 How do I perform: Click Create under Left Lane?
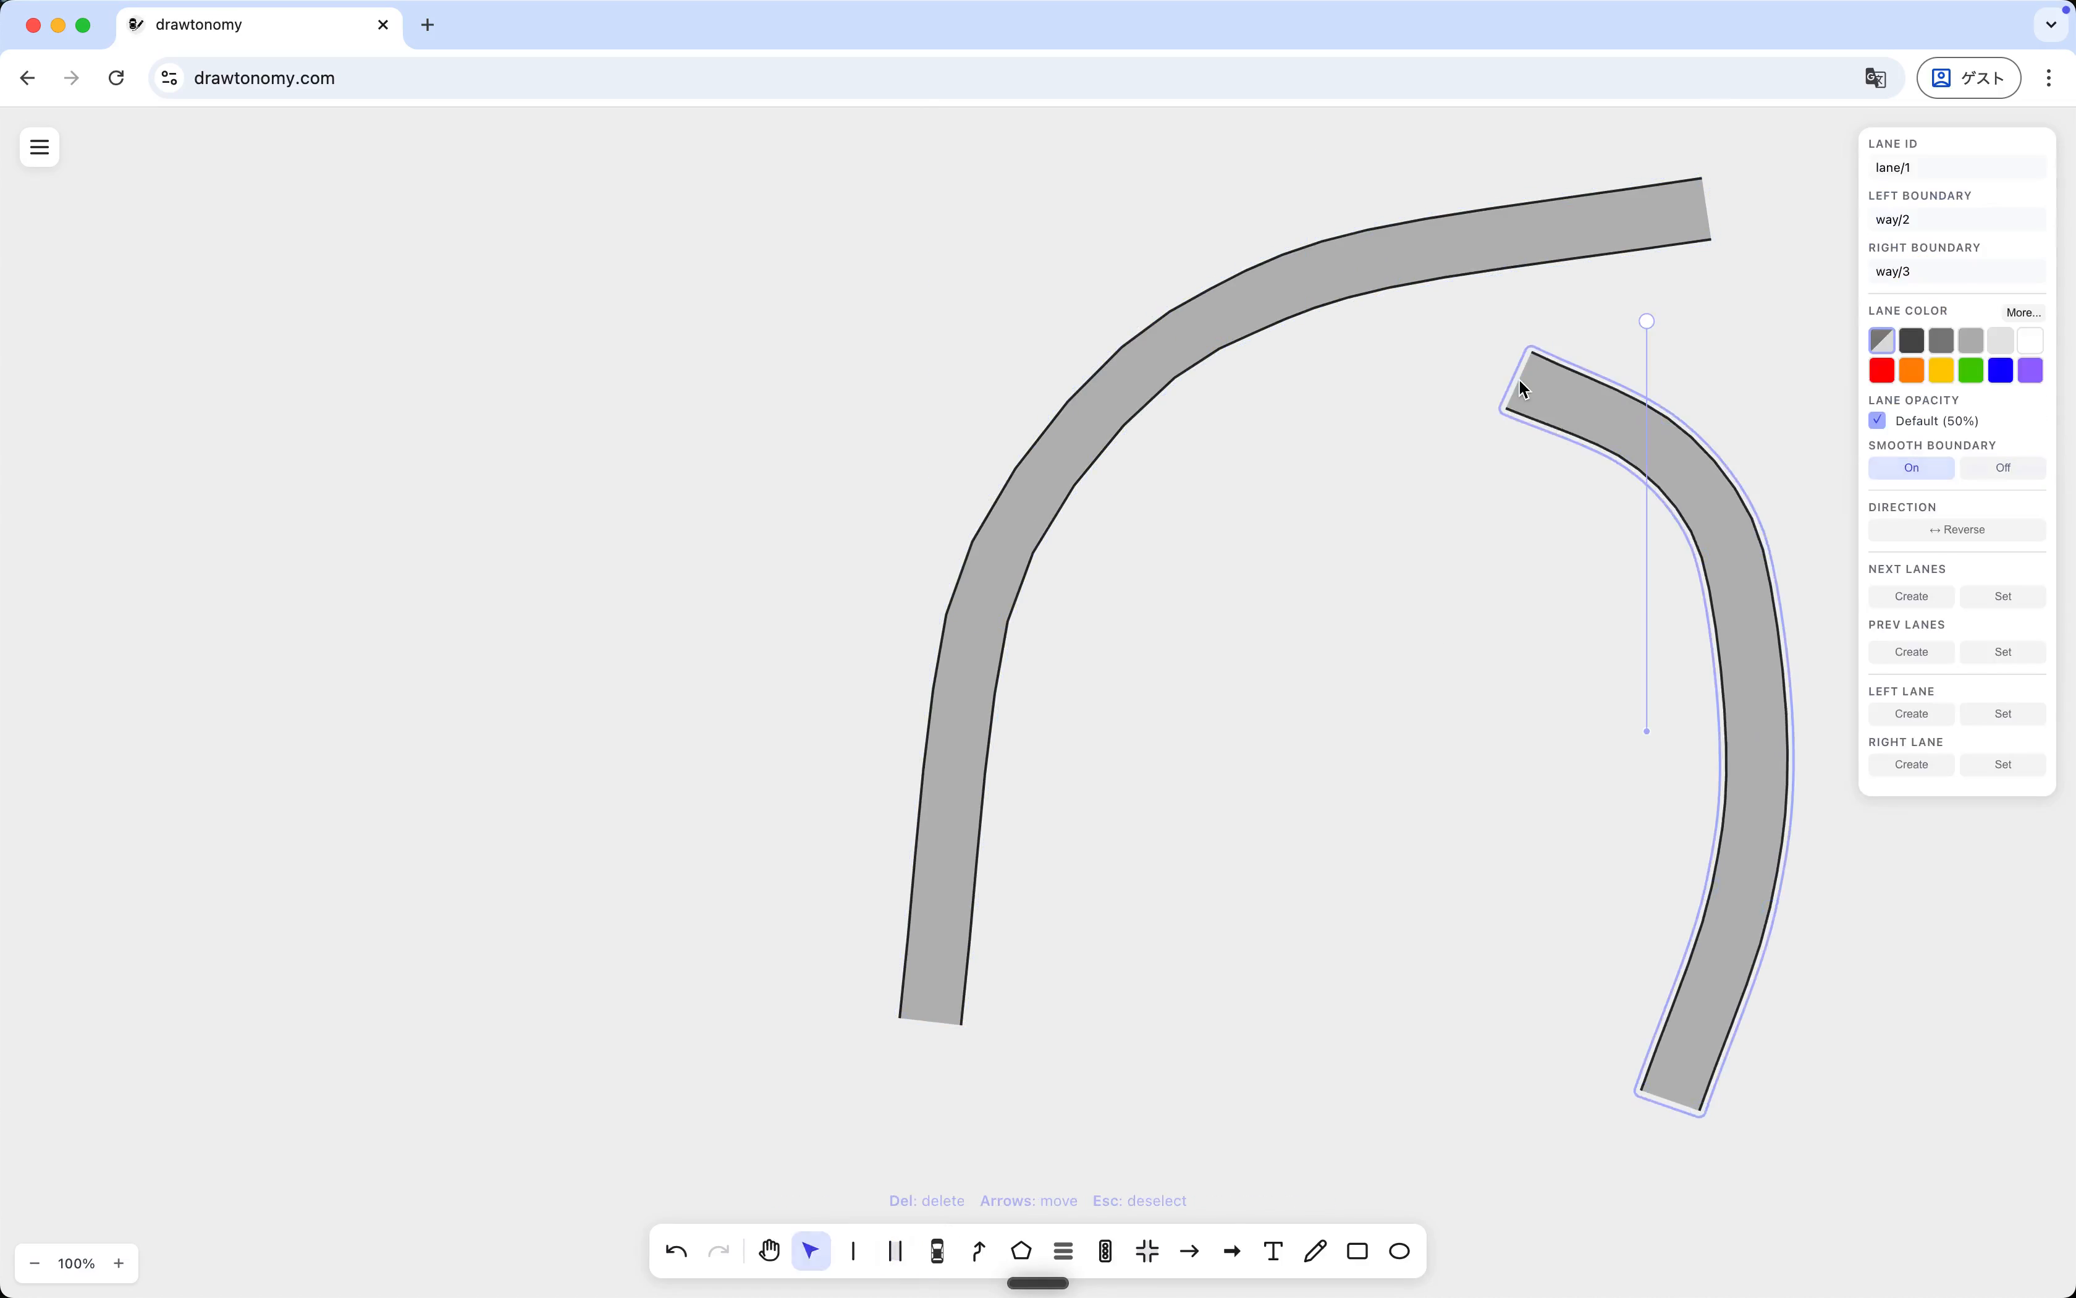(1911, 715)
